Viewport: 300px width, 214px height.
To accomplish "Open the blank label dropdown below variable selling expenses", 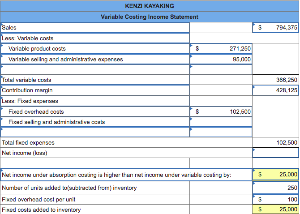I will (x=95, y=69).
